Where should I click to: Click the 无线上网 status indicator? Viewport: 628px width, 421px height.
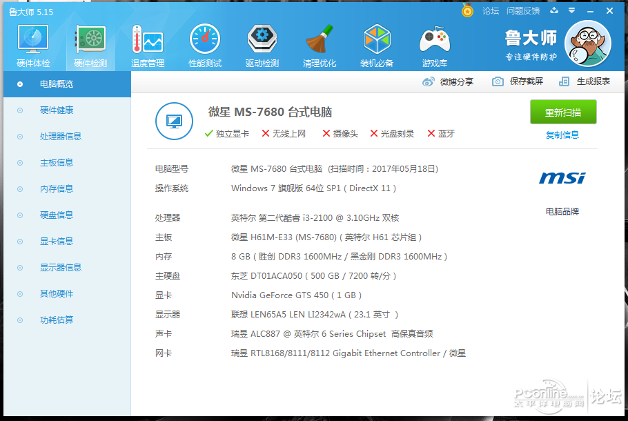coord(284,134)
